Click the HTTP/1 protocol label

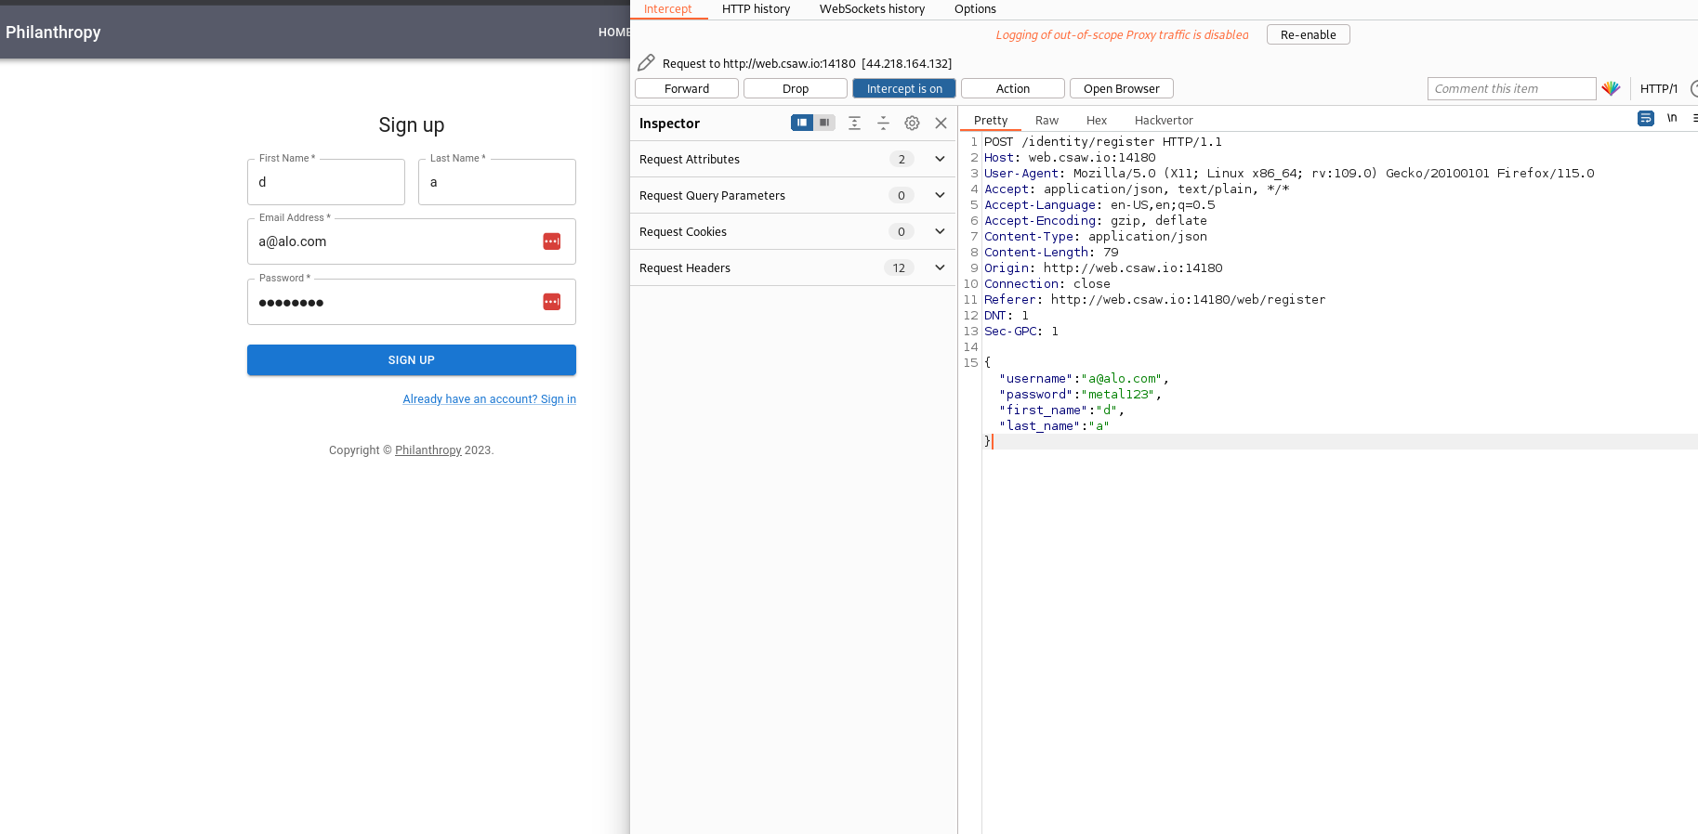pos(1659,88)
